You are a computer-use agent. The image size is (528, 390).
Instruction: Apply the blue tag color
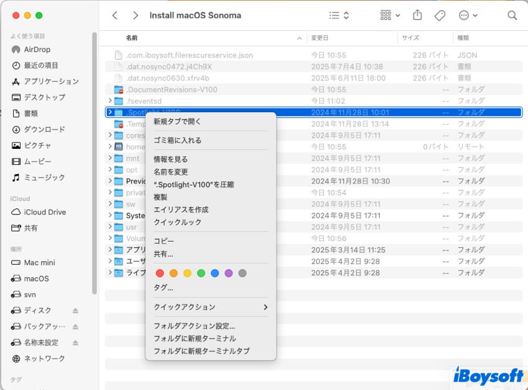pyautogui.click(x=215, y=273)
